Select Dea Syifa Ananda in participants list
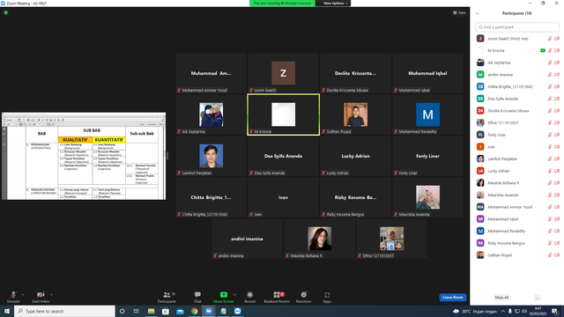This screenshot has width=564, height=317. pos(517,99)
